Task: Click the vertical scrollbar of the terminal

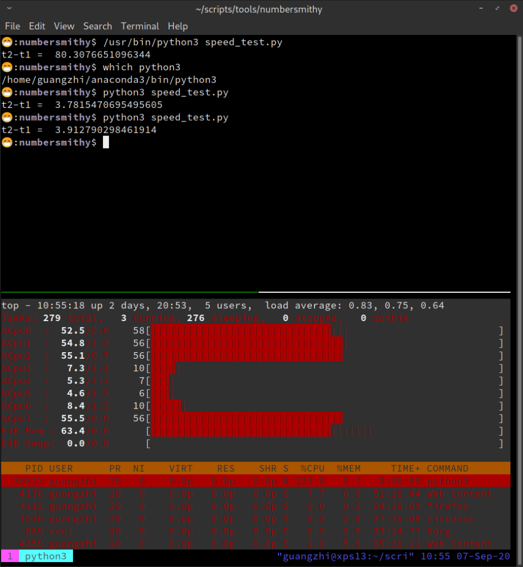Action: (x=519, y=163)
